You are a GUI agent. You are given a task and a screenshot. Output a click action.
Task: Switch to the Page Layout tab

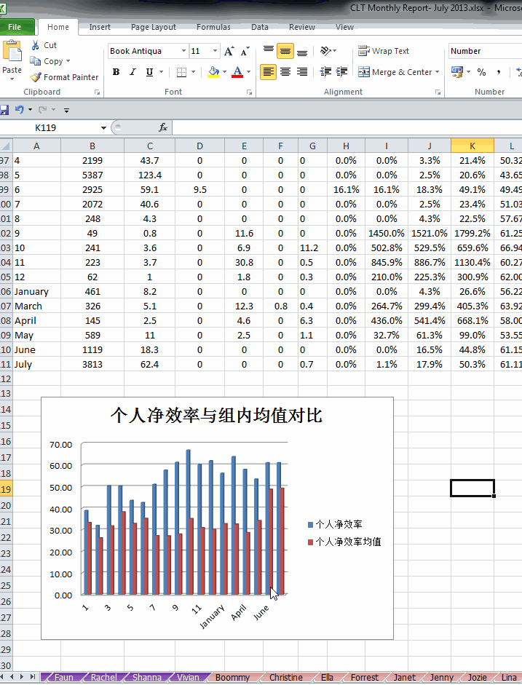coord(154,27)
